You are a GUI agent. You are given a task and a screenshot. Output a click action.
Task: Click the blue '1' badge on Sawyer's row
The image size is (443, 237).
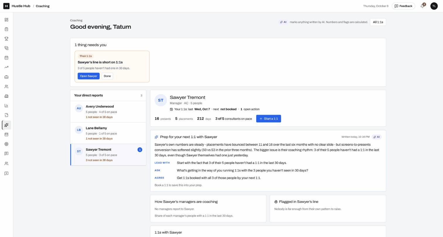140,150
